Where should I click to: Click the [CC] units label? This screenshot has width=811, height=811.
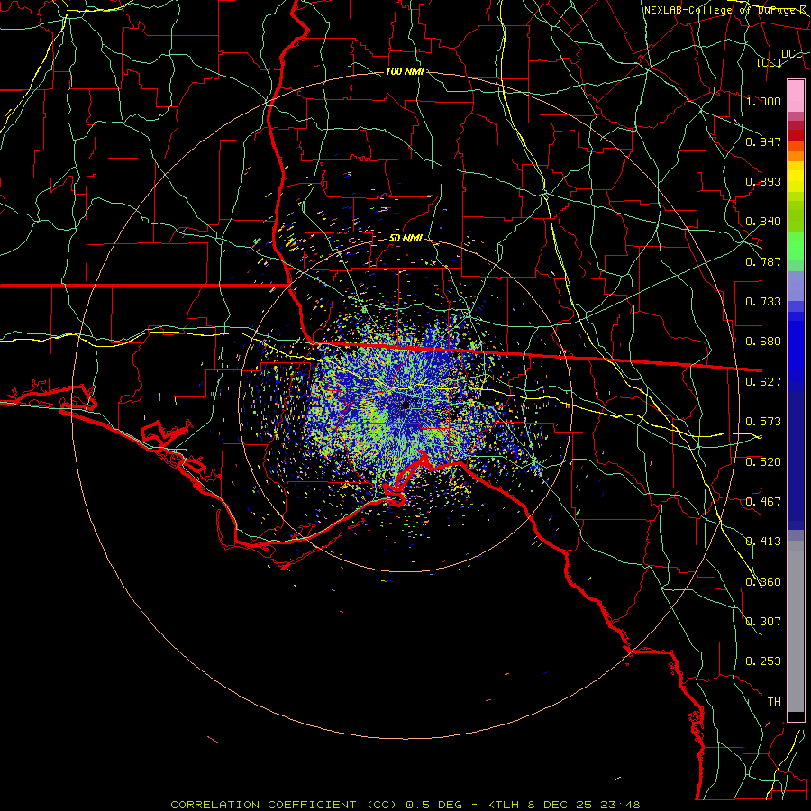(x=770, y=62)
